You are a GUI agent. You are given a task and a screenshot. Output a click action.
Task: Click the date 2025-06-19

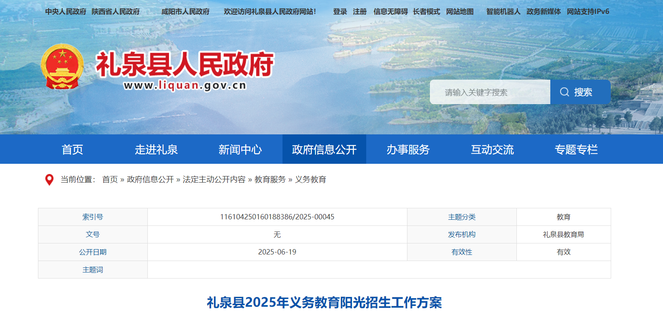coord(277,252)
